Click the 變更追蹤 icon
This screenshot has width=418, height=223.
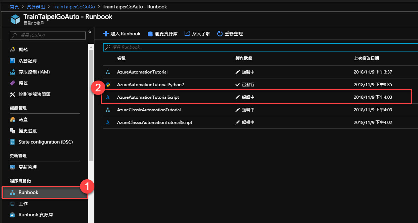[x=13, y=131]
